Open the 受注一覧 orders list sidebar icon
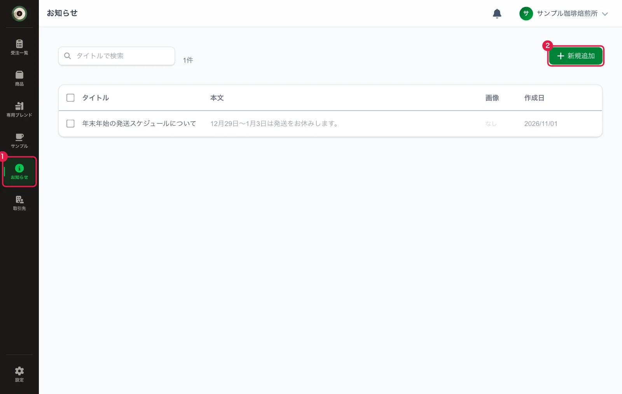Screen dimensions: 622x394 pos(19,47)
